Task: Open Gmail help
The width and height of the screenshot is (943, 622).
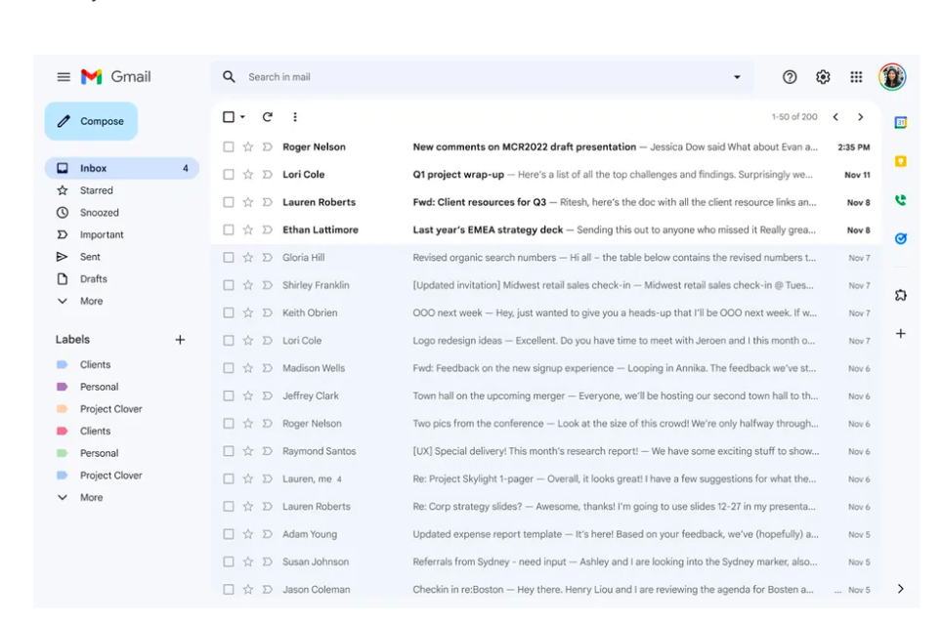Action: [789, 76]
